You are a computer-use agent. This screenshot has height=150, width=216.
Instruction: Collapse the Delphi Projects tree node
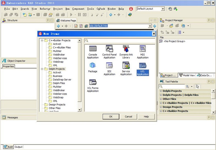42,69
